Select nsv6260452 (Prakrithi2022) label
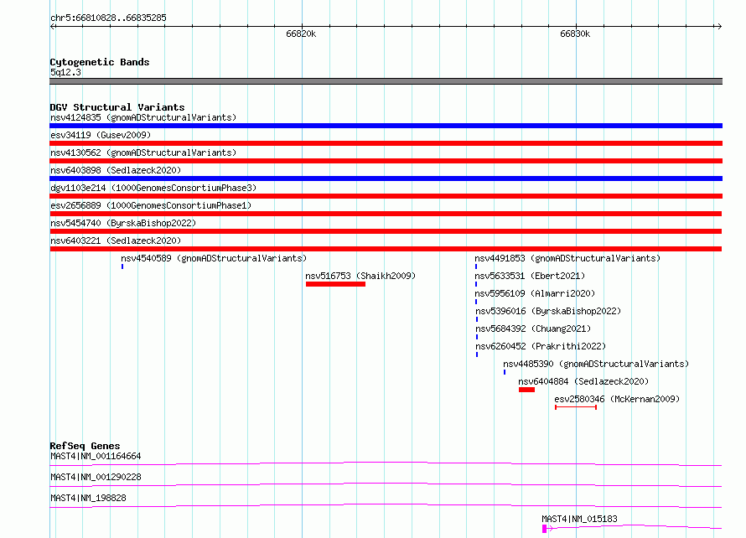 541,346
